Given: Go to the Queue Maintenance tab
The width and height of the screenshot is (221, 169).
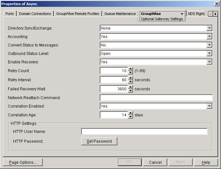Looking at the screenshot, I should click(x=120, y=14).
